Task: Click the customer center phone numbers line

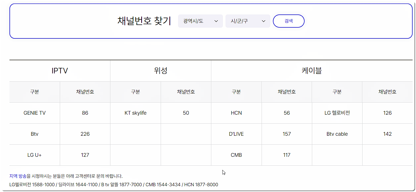Action: click(114, 185)
